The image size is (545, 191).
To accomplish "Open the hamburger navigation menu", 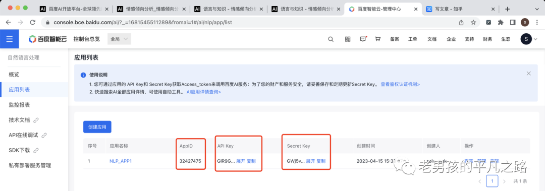I will 10,39.
